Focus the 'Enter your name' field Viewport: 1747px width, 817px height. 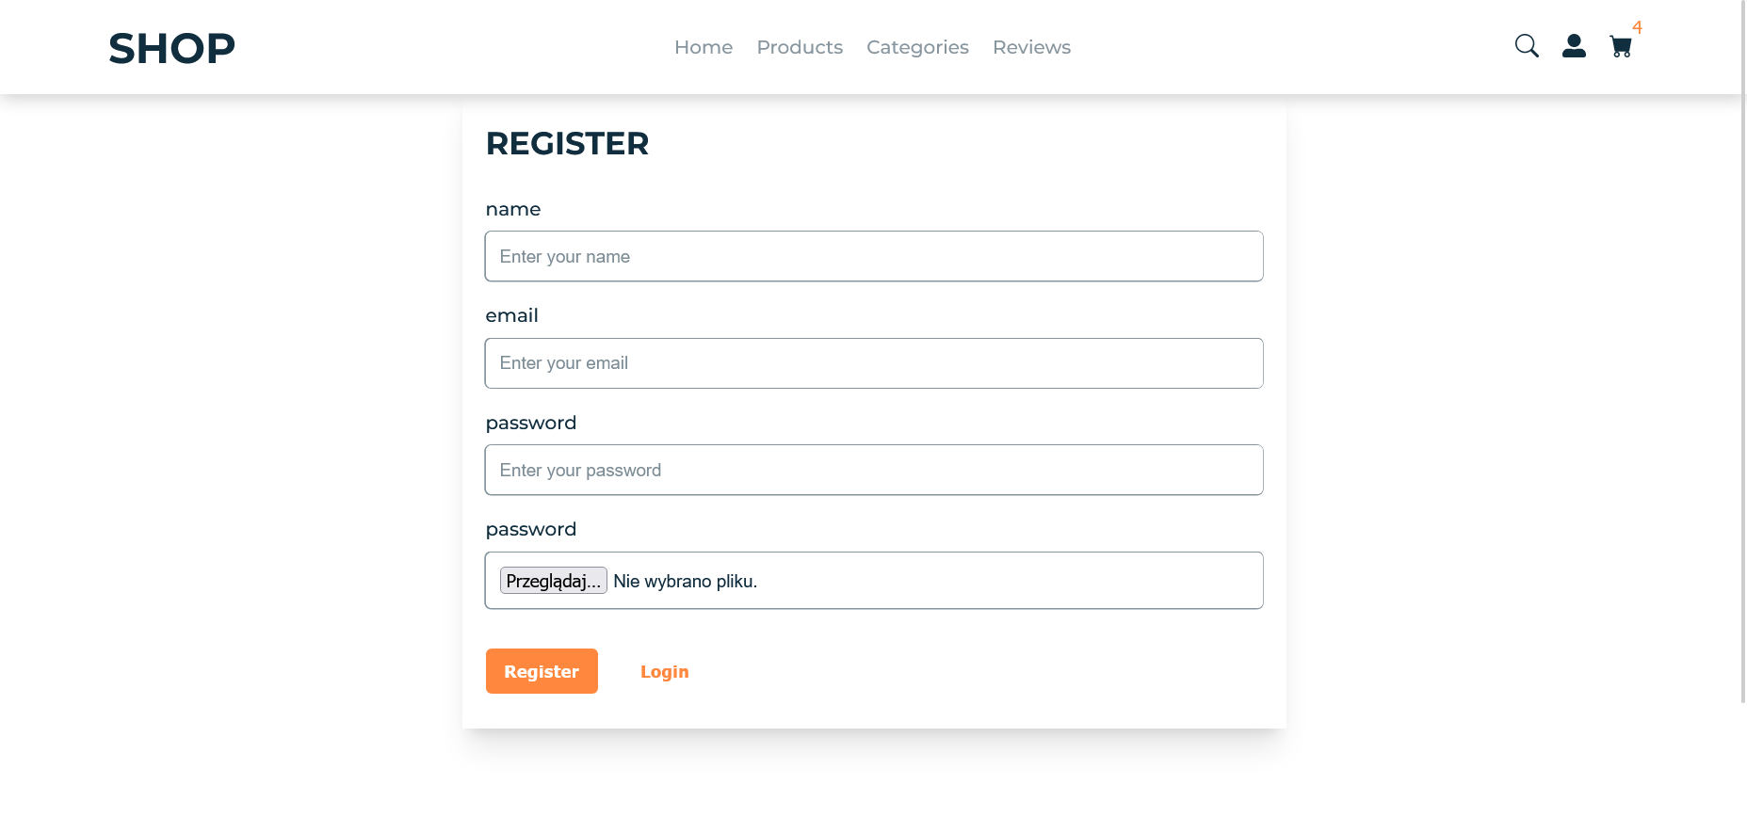(x=874, y=256)
